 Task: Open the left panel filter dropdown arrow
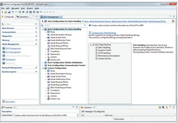tap(36, 24)
